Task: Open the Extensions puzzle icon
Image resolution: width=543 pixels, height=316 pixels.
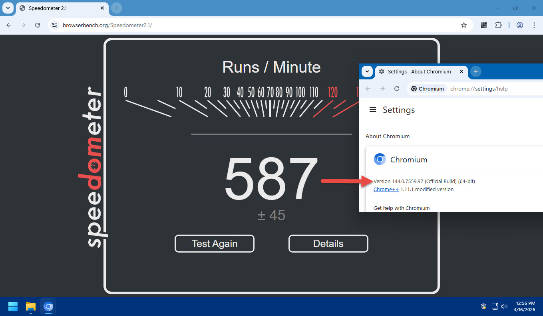Action: point(498,25)
